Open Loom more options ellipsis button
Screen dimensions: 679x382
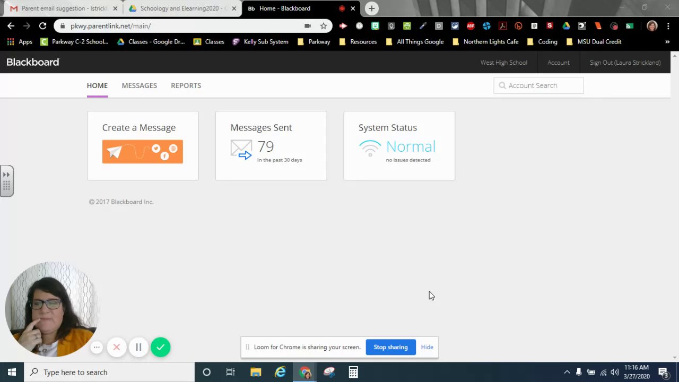click(x=97, y=347)
